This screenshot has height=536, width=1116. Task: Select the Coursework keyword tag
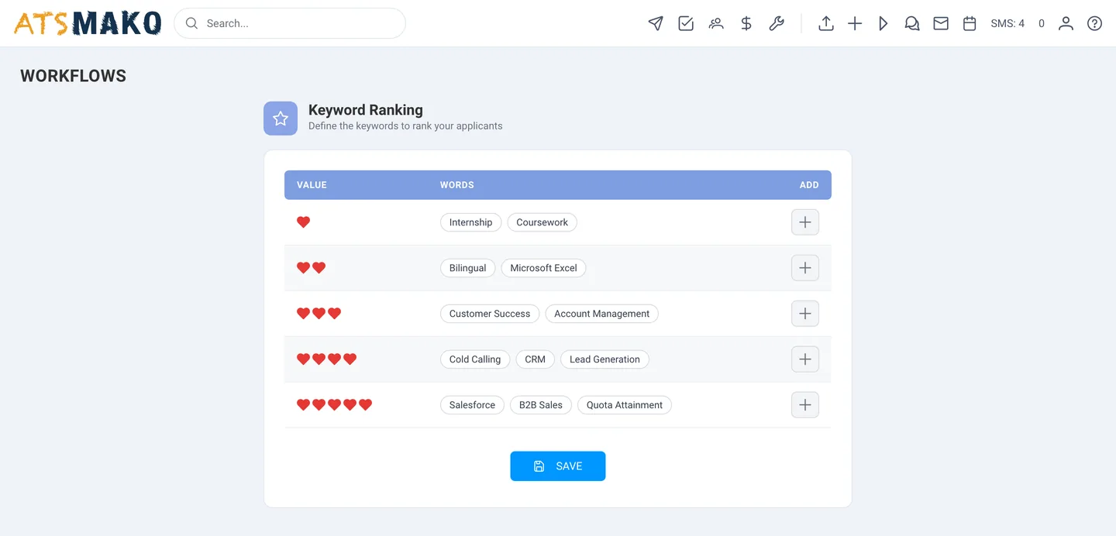click(x=542, y=222)
